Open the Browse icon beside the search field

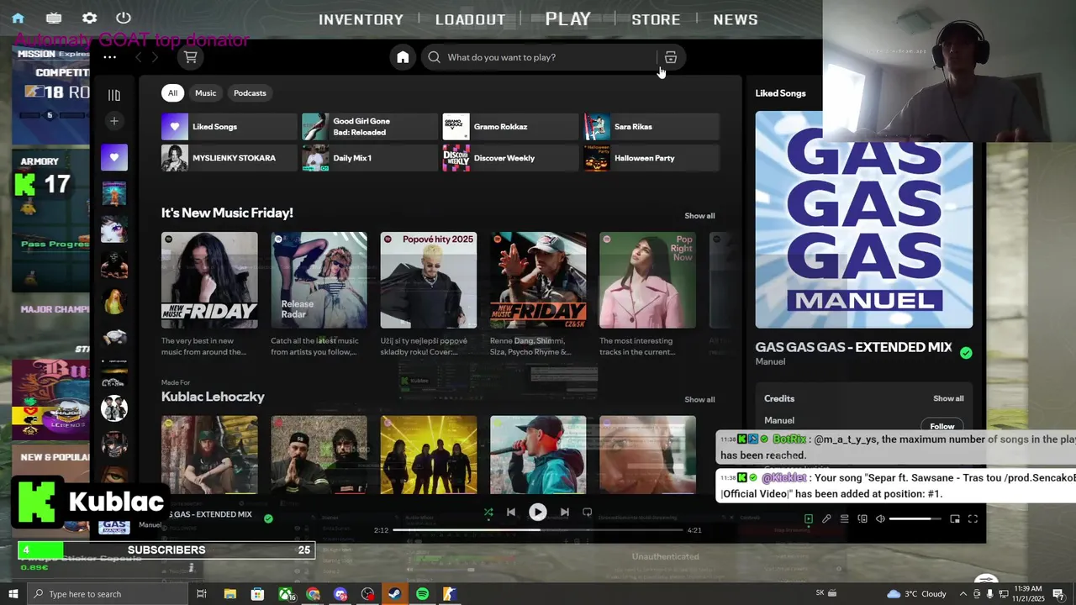coord(670,57)
